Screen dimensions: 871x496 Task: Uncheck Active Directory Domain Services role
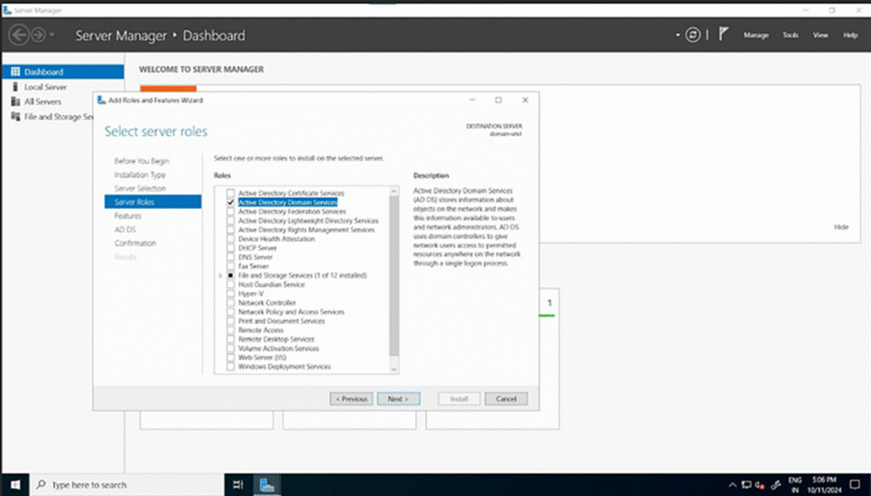tap(231, 203)
